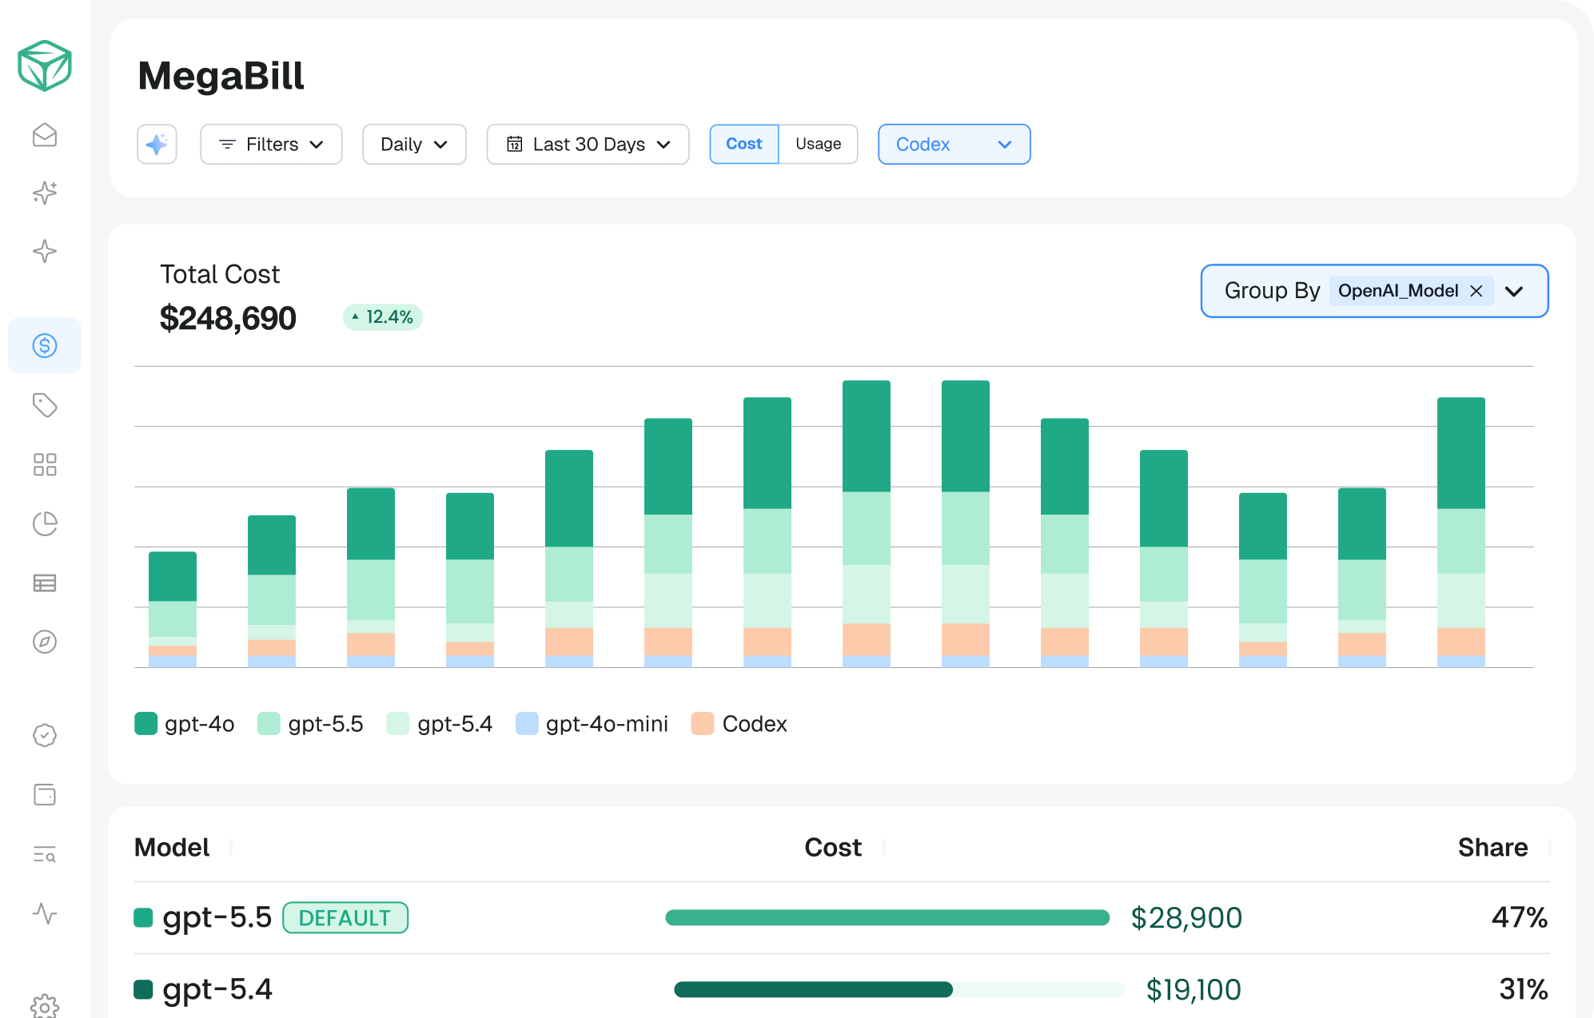Open the inbox envelope sidebar icon
1594x1018 pixels.
(x=45, y=135)
